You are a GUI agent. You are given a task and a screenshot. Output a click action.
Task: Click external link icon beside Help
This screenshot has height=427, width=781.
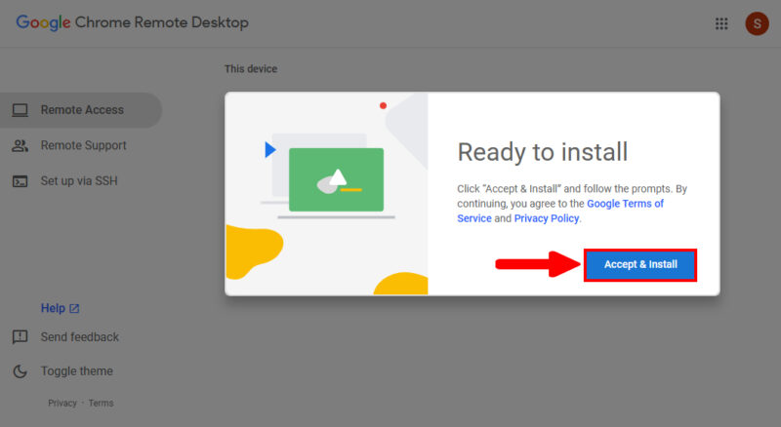[74, 309]
